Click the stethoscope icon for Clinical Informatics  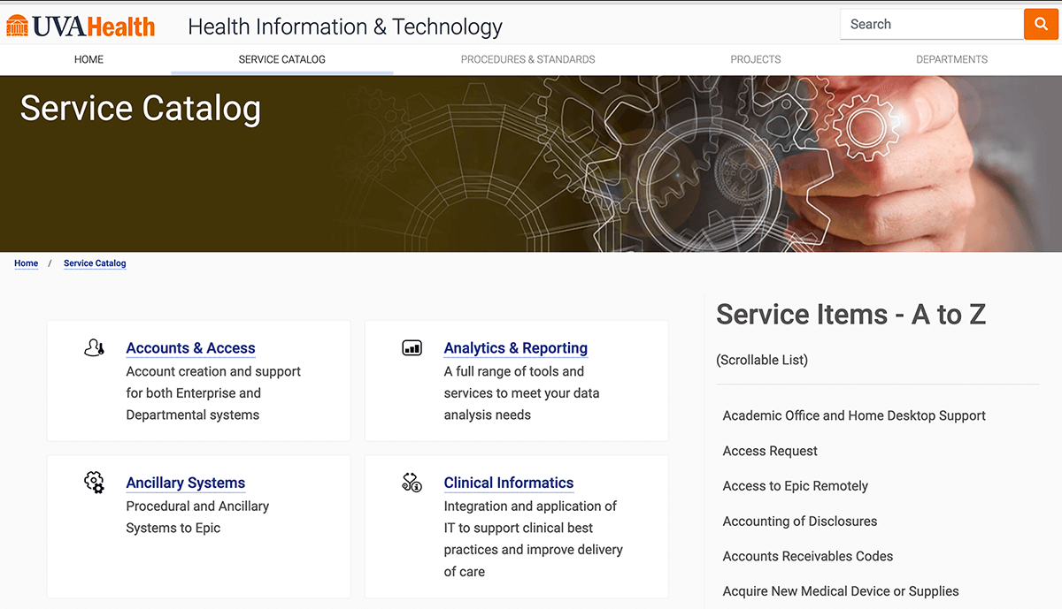point(412,483)
